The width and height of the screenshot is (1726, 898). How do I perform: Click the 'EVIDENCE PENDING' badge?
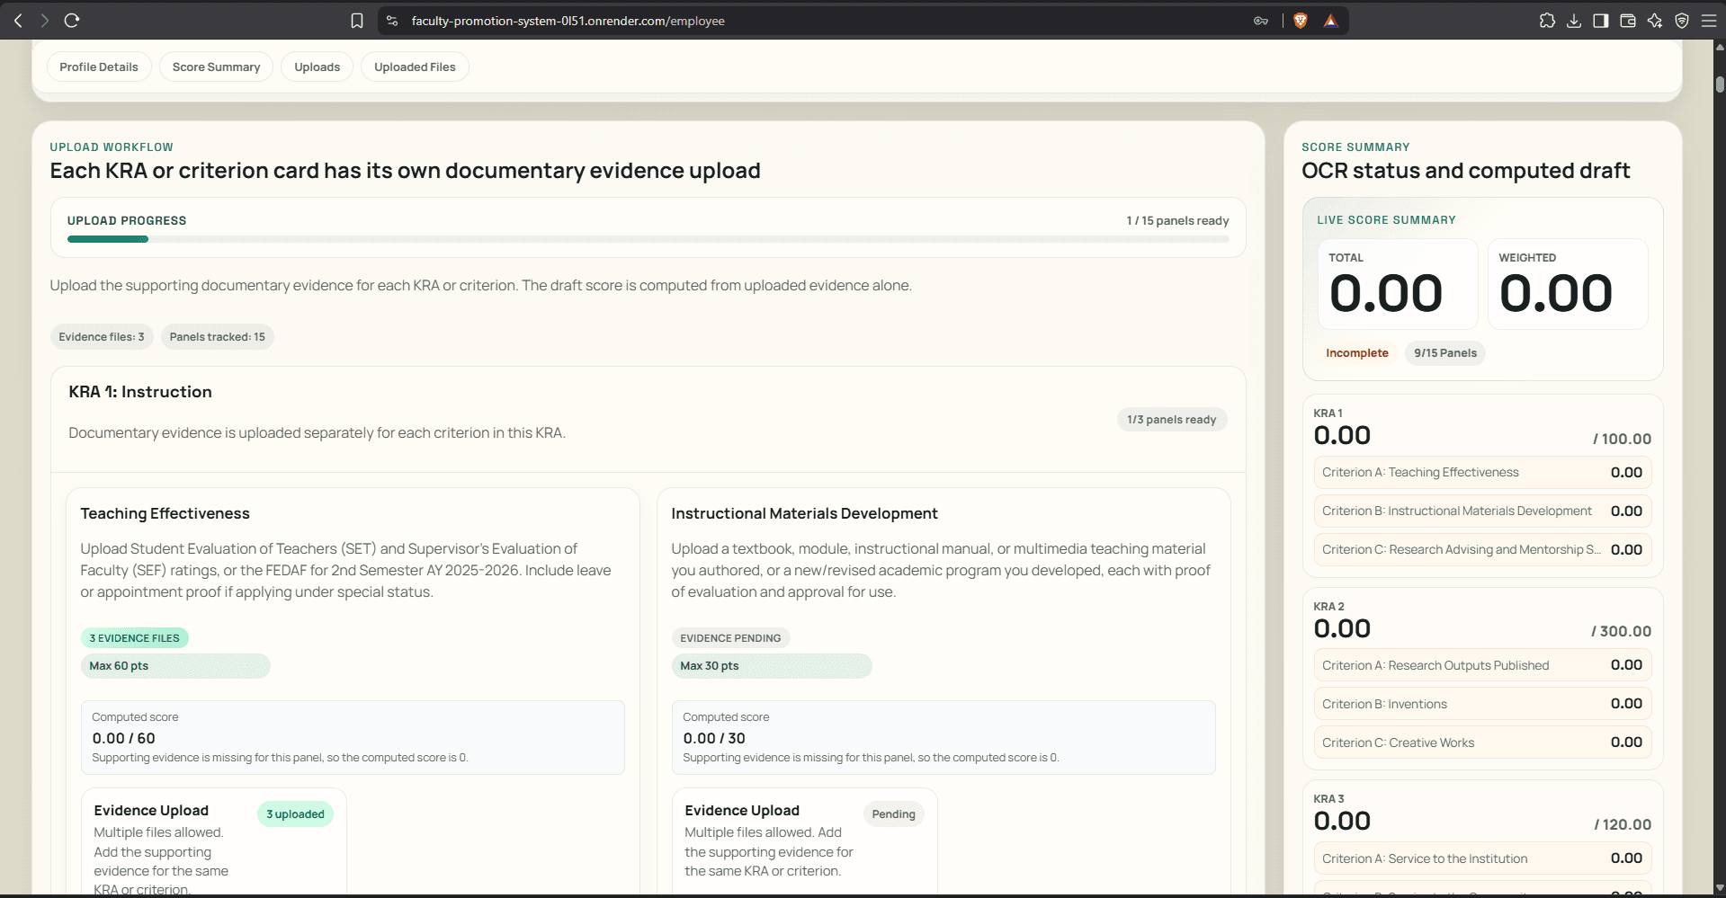pyautogui.click(x=730, y=638)
